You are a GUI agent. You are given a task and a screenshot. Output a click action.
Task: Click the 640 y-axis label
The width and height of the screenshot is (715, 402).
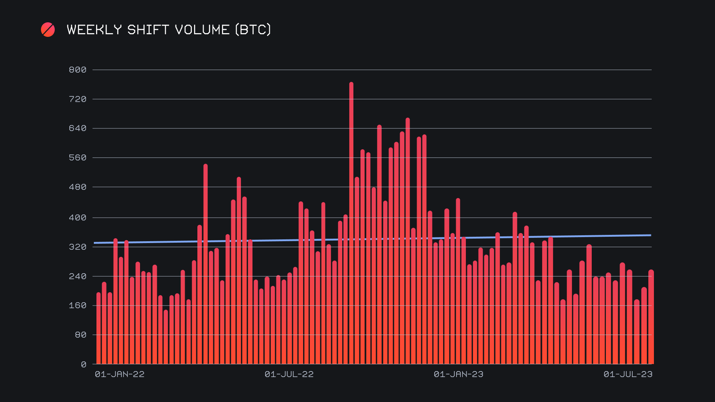coord(77,128)
